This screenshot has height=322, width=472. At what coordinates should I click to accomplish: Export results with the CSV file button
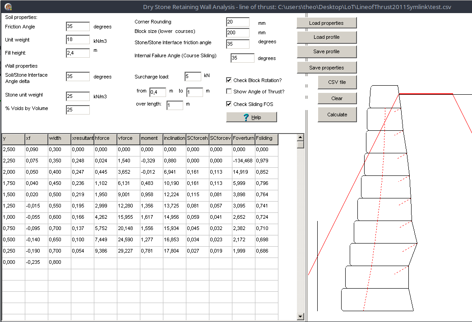click(x=337, y=82)
